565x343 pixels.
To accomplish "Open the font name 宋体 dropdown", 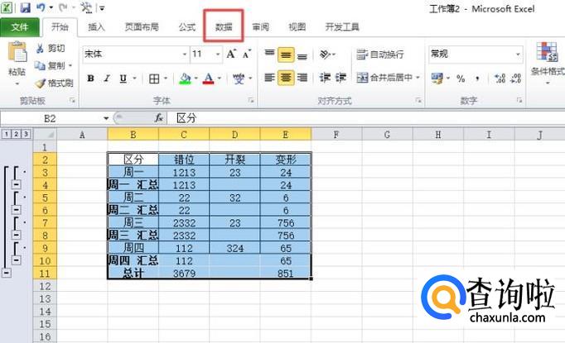I will tap(185, 55).
